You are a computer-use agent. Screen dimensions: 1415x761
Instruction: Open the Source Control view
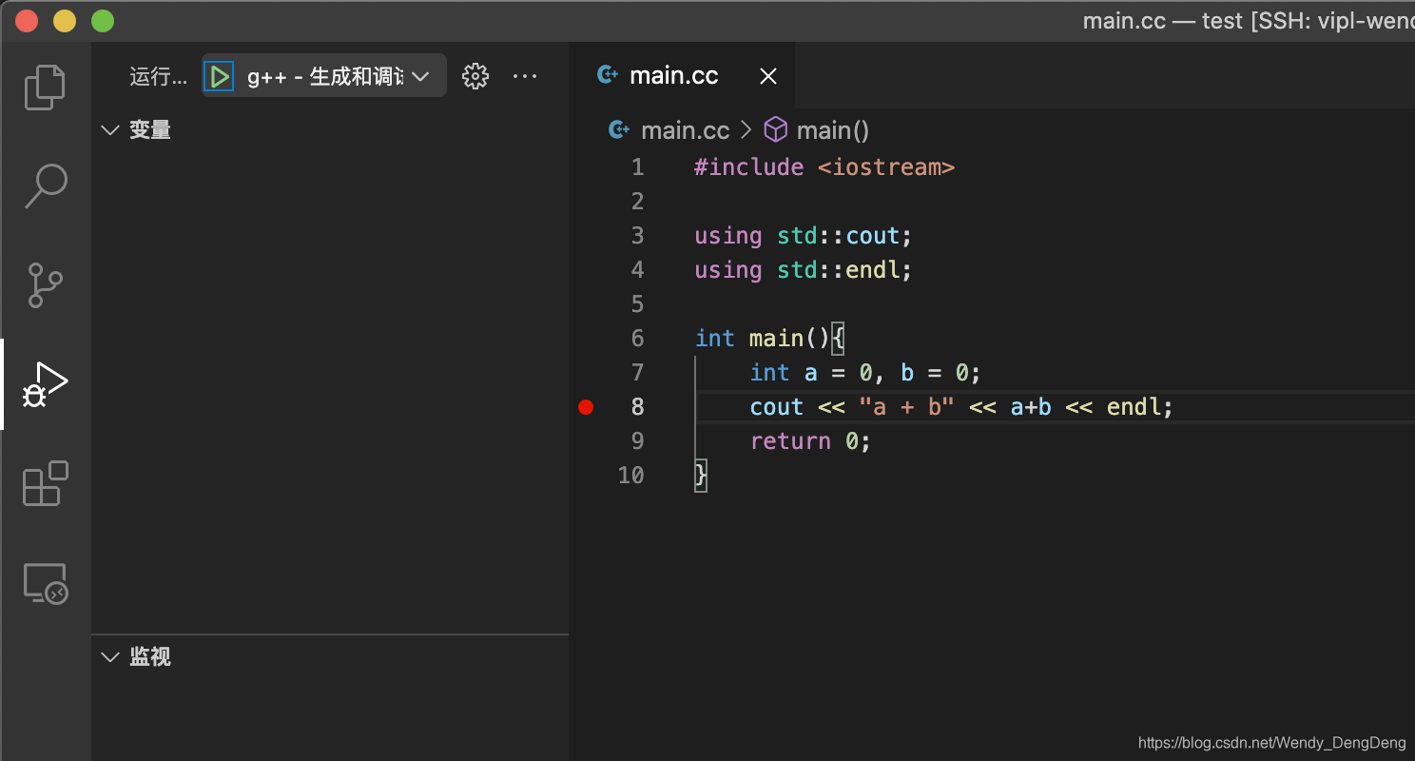click(45, 285)
